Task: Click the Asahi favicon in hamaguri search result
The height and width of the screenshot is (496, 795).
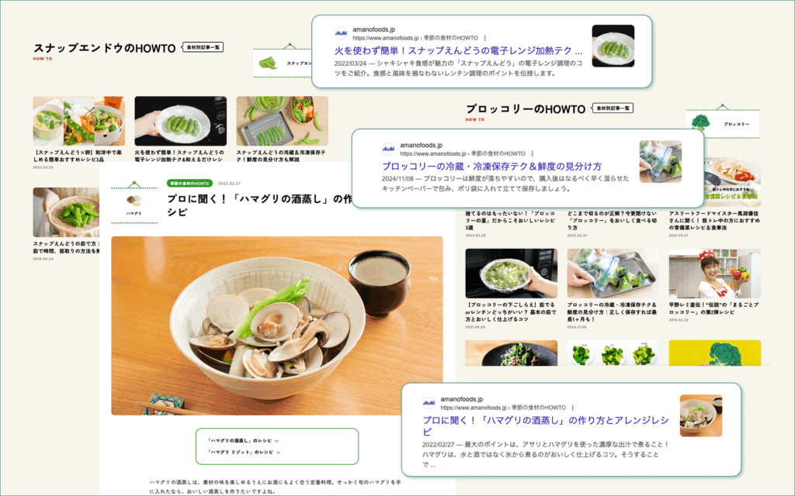Action: [x=429, y=403]
